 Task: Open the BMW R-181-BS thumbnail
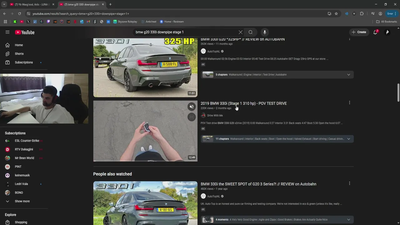[x=145, y=203]
